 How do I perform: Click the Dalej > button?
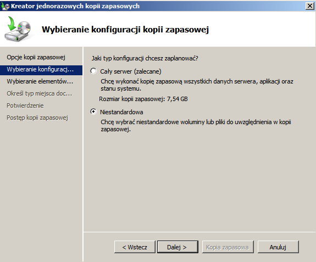(x=178, y=247)
